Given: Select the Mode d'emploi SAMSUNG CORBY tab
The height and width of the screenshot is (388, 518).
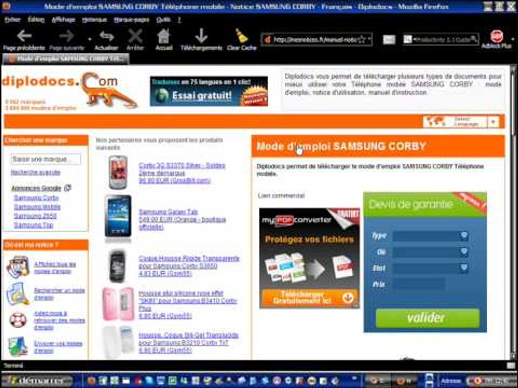Looking at the screenshot, I should 66,59.
